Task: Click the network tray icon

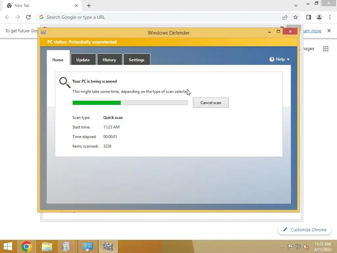Action: click(298, 246)
